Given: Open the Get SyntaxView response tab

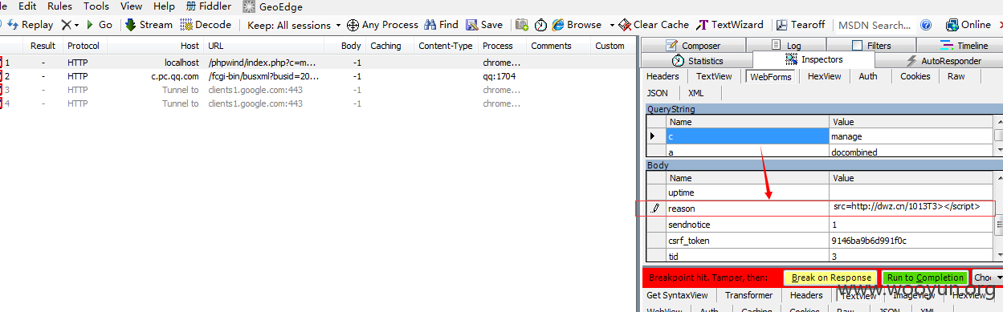Looking at the screenshot, I should coord(678,295).
